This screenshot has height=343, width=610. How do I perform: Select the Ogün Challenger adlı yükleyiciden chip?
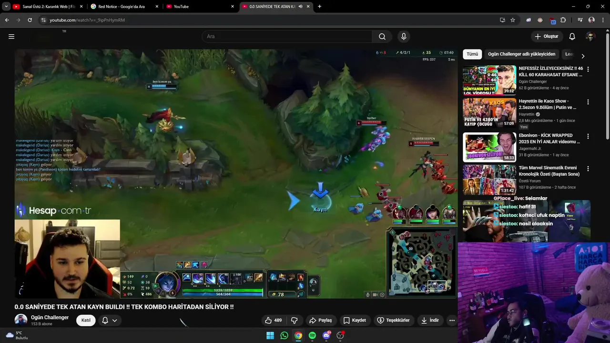(x=521, y=54)
